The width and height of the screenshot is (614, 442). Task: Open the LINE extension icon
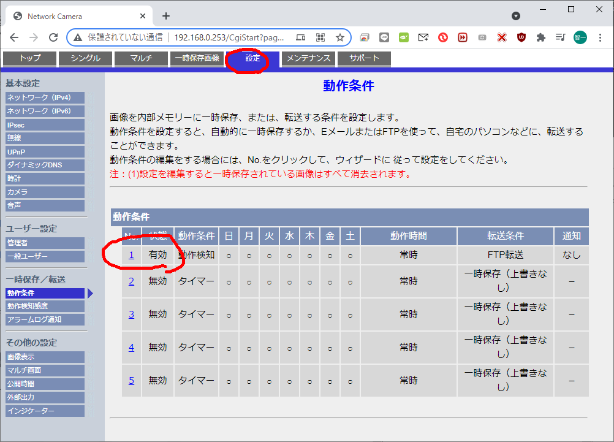point(384,37)
